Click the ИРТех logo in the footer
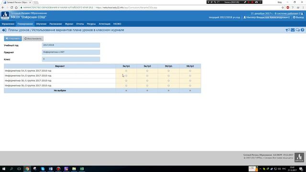Screen dimensions: 306x172 pos(299,157)
